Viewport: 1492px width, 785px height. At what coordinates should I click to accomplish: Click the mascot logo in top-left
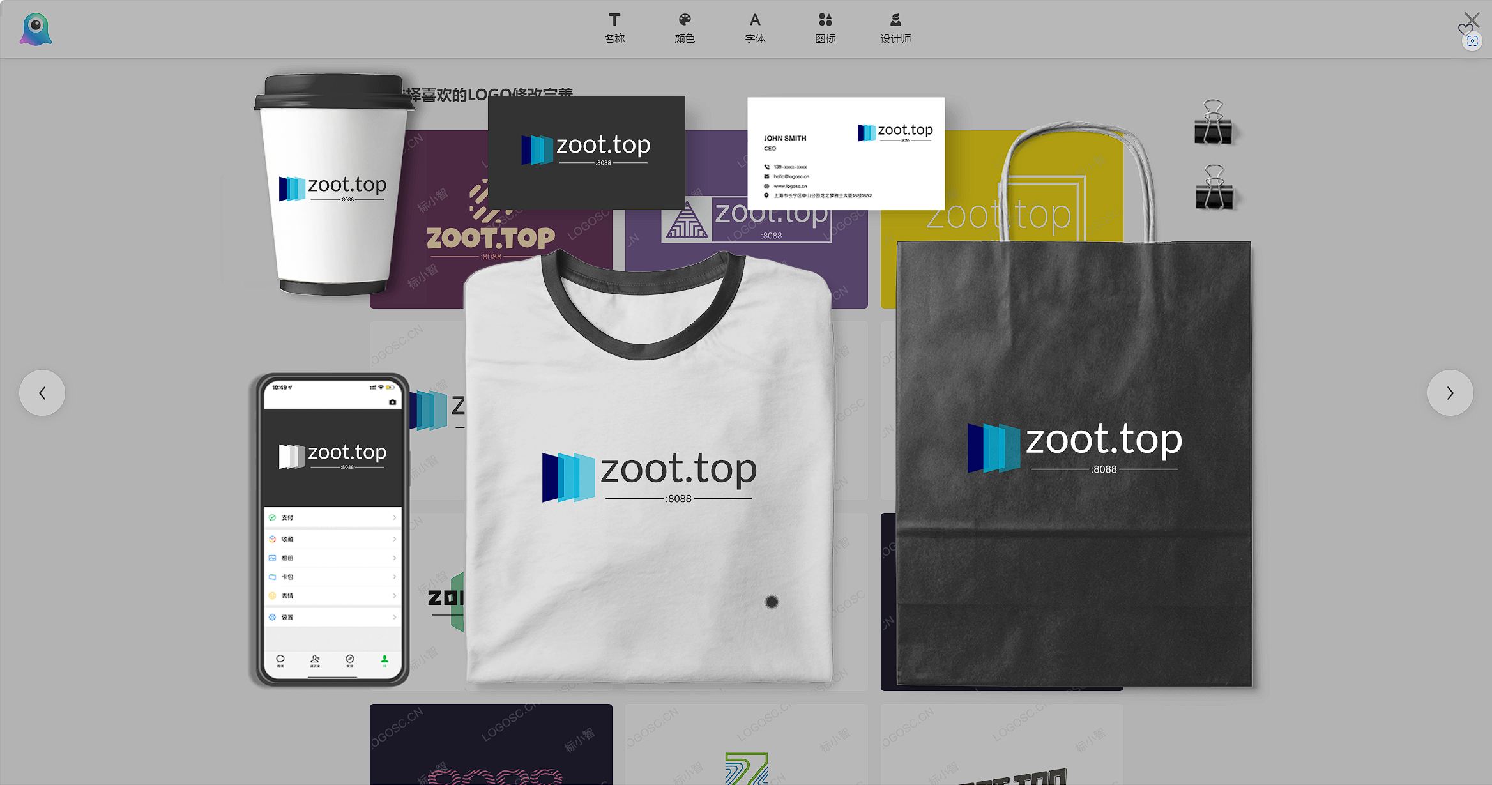[36, 29]
